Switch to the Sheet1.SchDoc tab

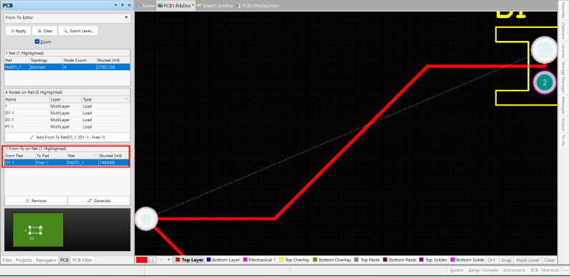click(x=216, y=6)
